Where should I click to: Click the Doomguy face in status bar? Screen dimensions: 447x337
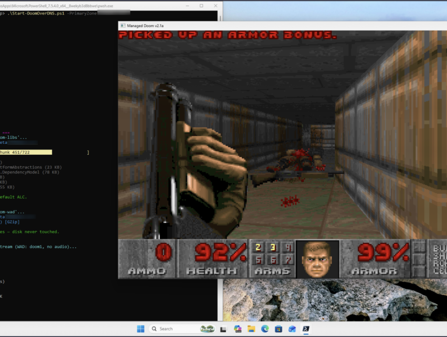point(317,259)
